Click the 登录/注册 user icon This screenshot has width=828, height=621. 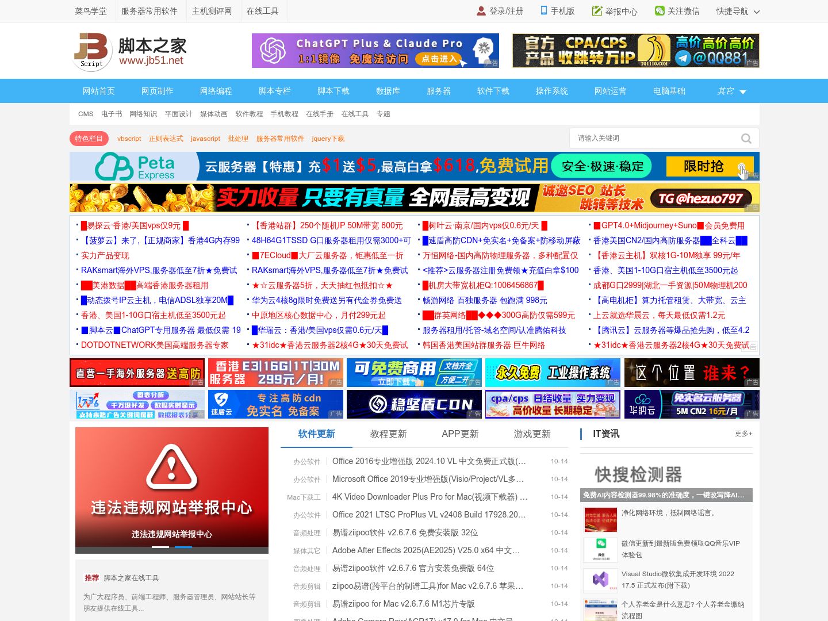tap(481, 11)
